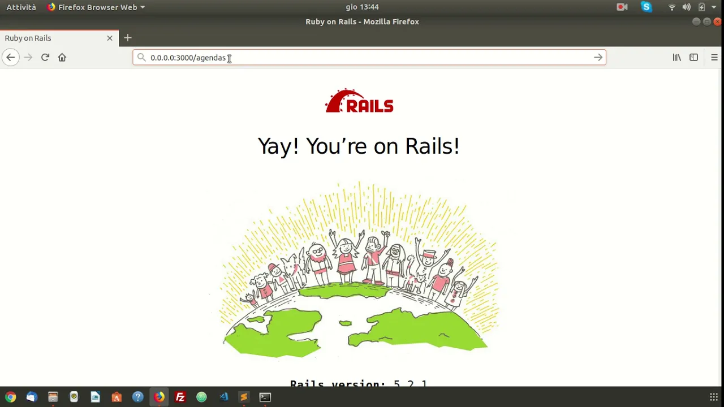Close the Ruby on Rails tab
724x407 pixels.
110,38
